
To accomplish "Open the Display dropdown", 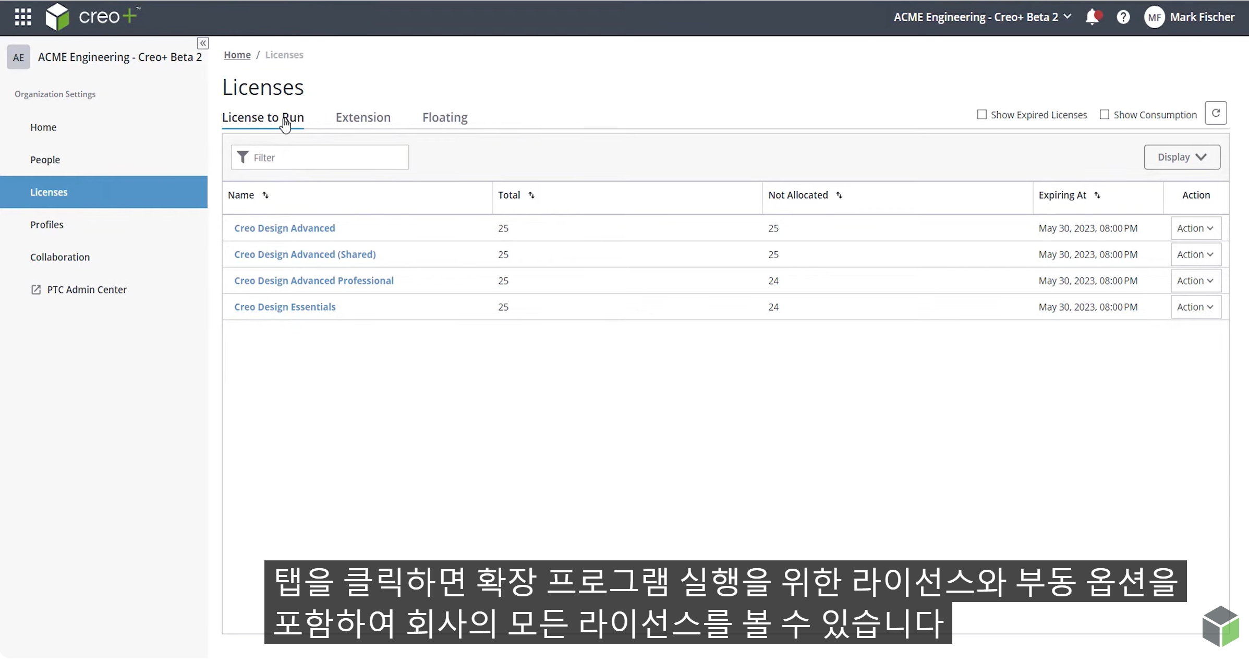I will [1182, 157].
